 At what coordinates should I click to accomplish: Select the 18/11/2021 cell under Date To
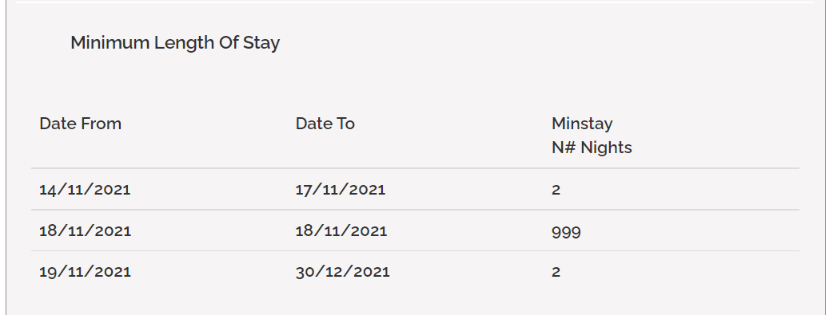pos(341,230)
